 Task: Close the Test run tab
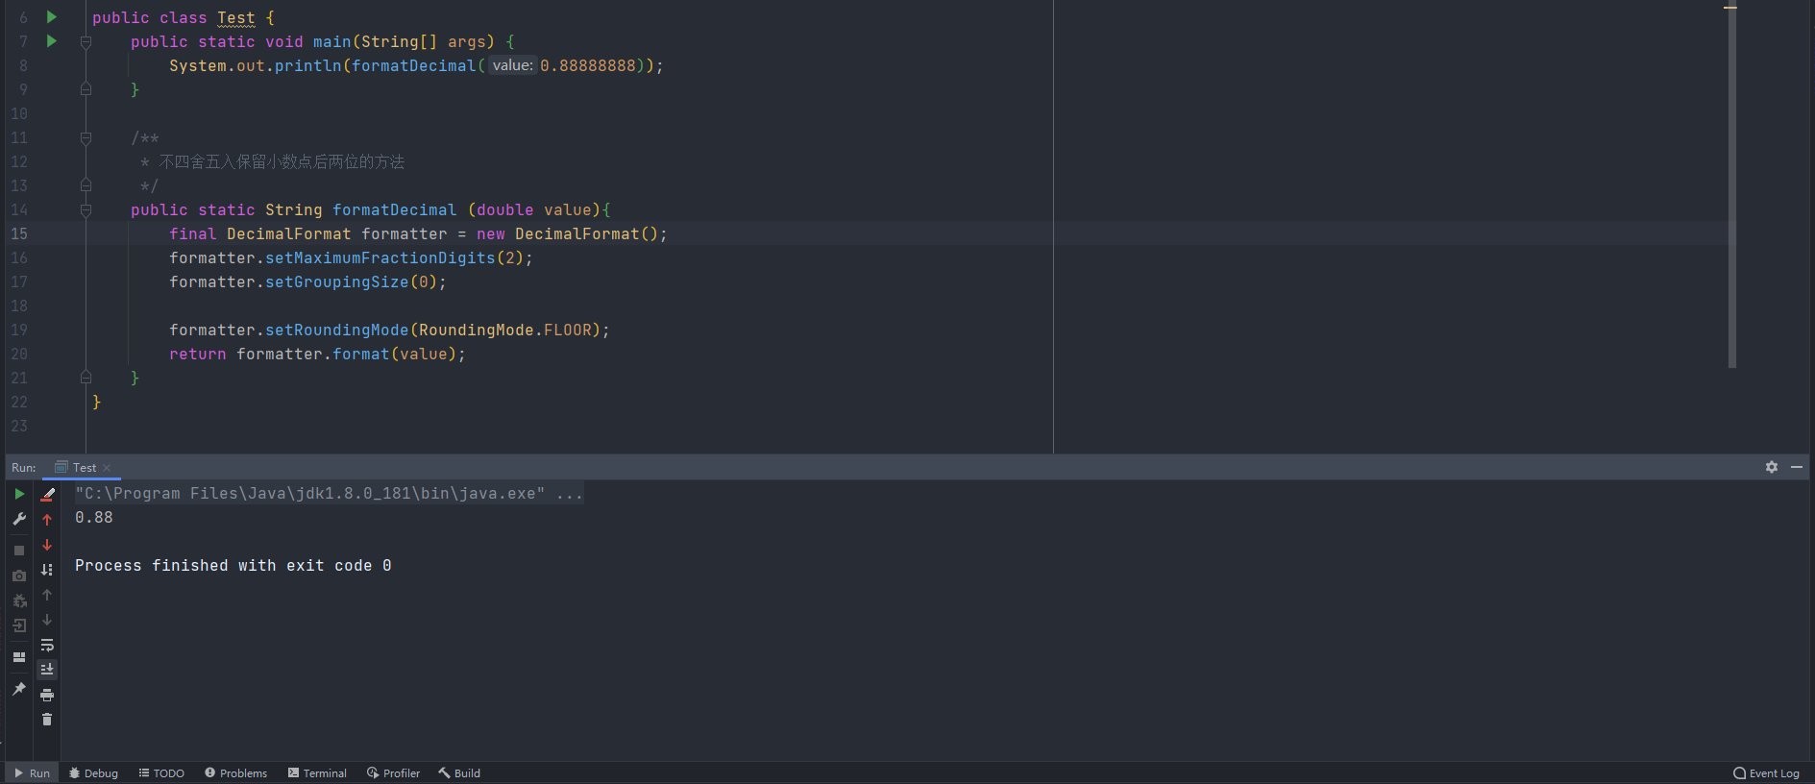click(x=107, y=468)
